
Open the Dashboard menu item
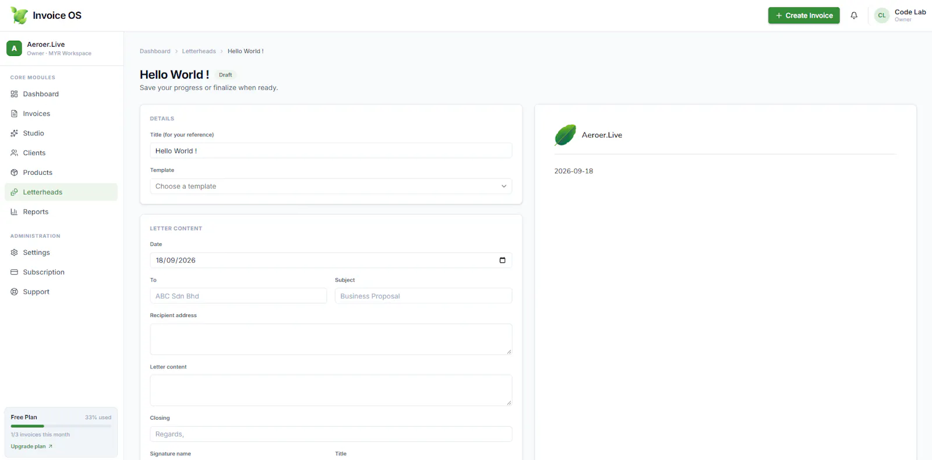click(x=61, y=94)
